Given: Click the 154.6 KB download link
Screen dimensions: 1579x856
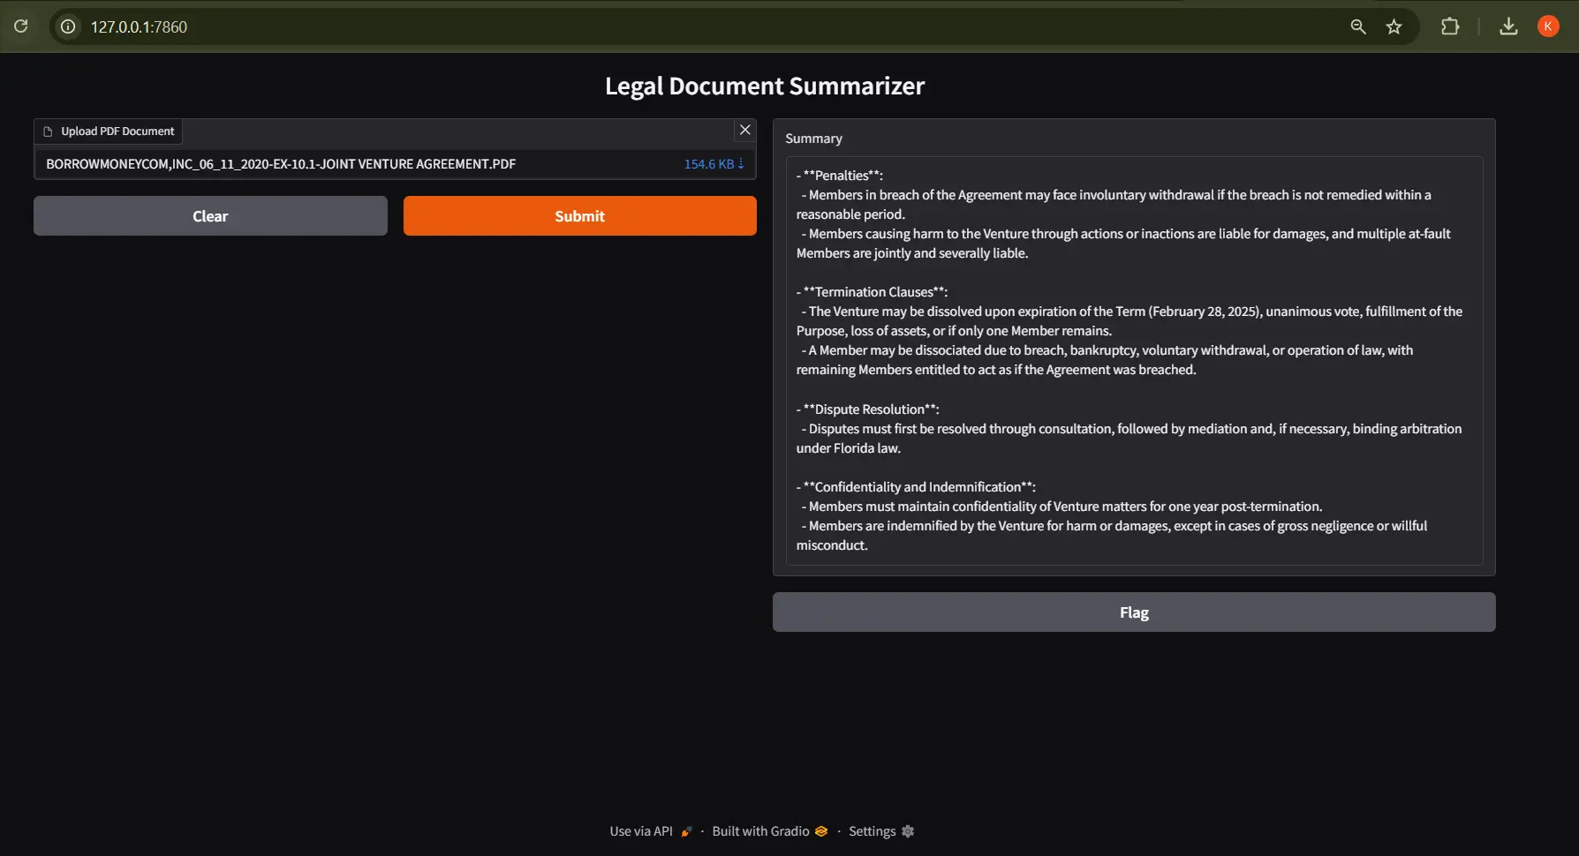Looking at the screenshot, I should click(714, 164).
